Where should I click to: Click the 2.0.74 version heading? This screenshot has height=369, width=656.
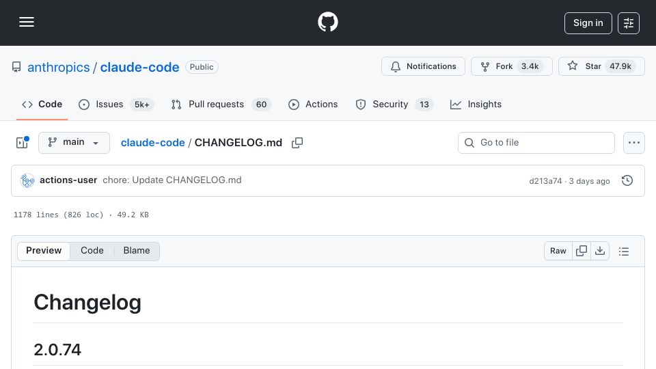pyautogui.click(x=57, y=350)
